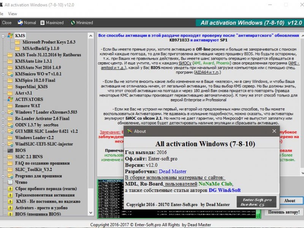Click the BIOS terminal icon in tree
Image resolution: width=304 pixels, height=228 pixels.
[x=10, y=150]
